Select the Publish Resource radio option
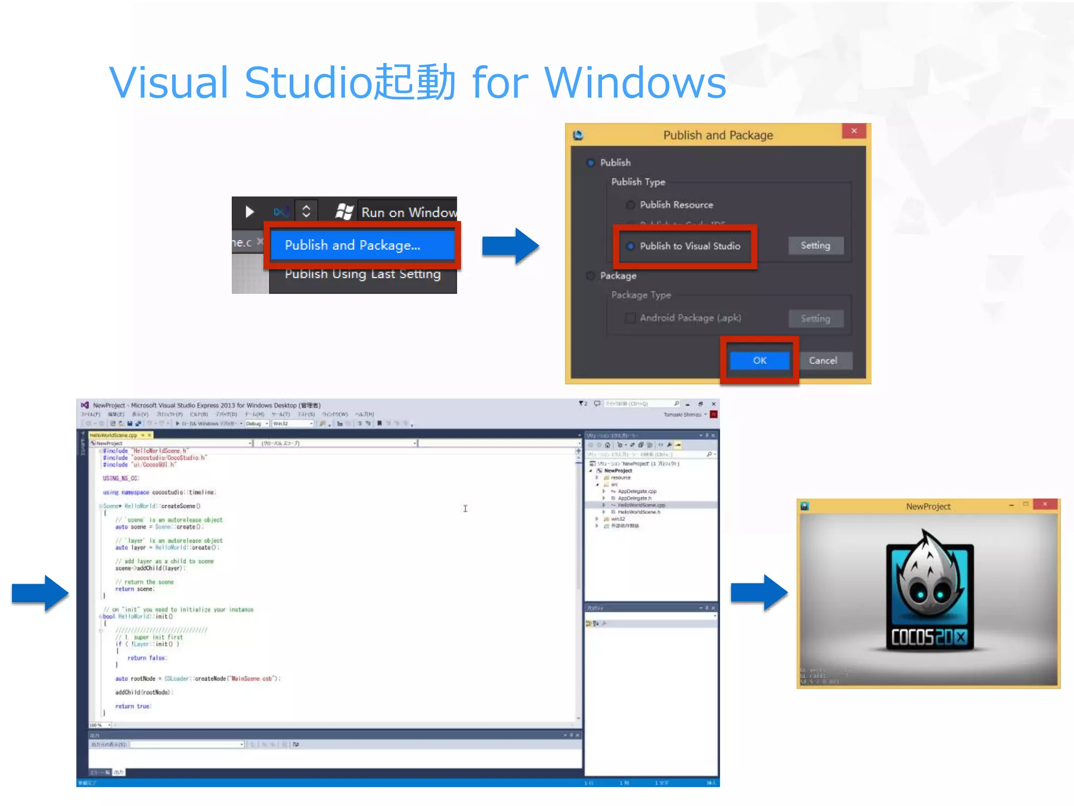The width and height of the screenshot is (1074, 806). 631,205
